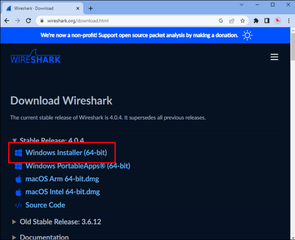Image resolution: width=295 pixels, height=240 pixels.
Task: Toggle light theme with the sun icon
Action: click(x=247, y=36)
